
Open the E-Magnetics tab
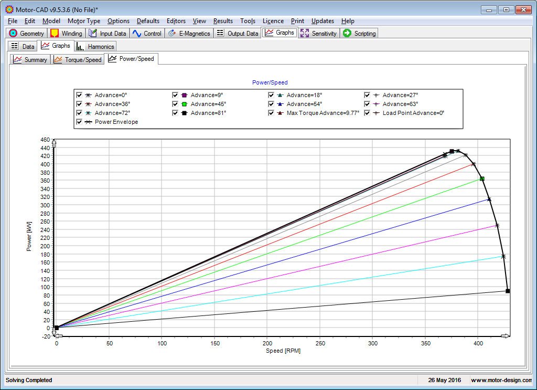point(189,33)
